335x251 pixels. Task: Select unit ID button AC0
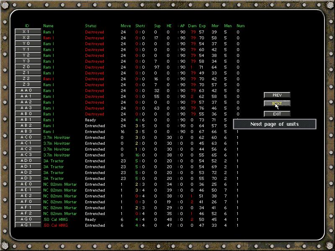click(x=28, y=137)
